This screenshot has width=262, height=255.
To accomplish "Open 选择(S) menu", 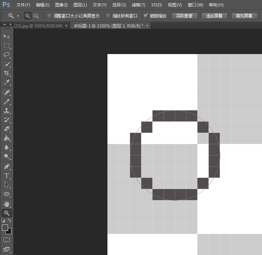I will coord(119,5).
